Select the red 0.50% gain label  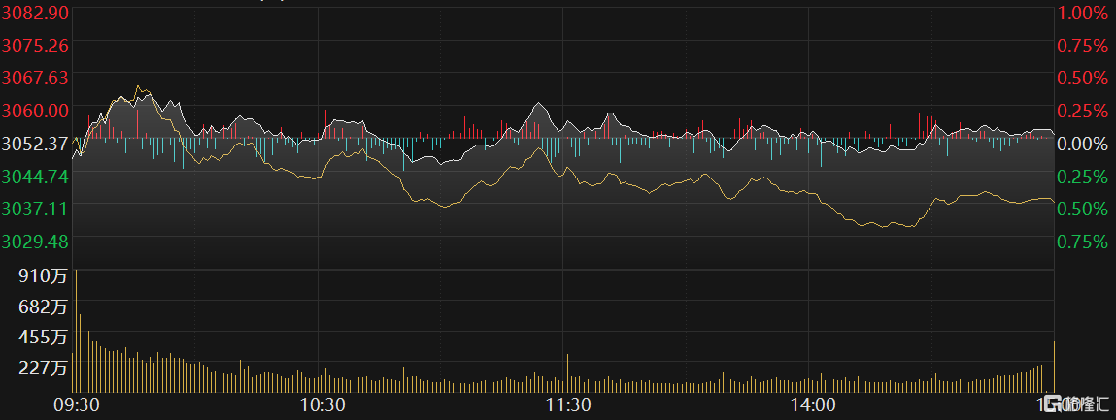[x=1082, y=78]
